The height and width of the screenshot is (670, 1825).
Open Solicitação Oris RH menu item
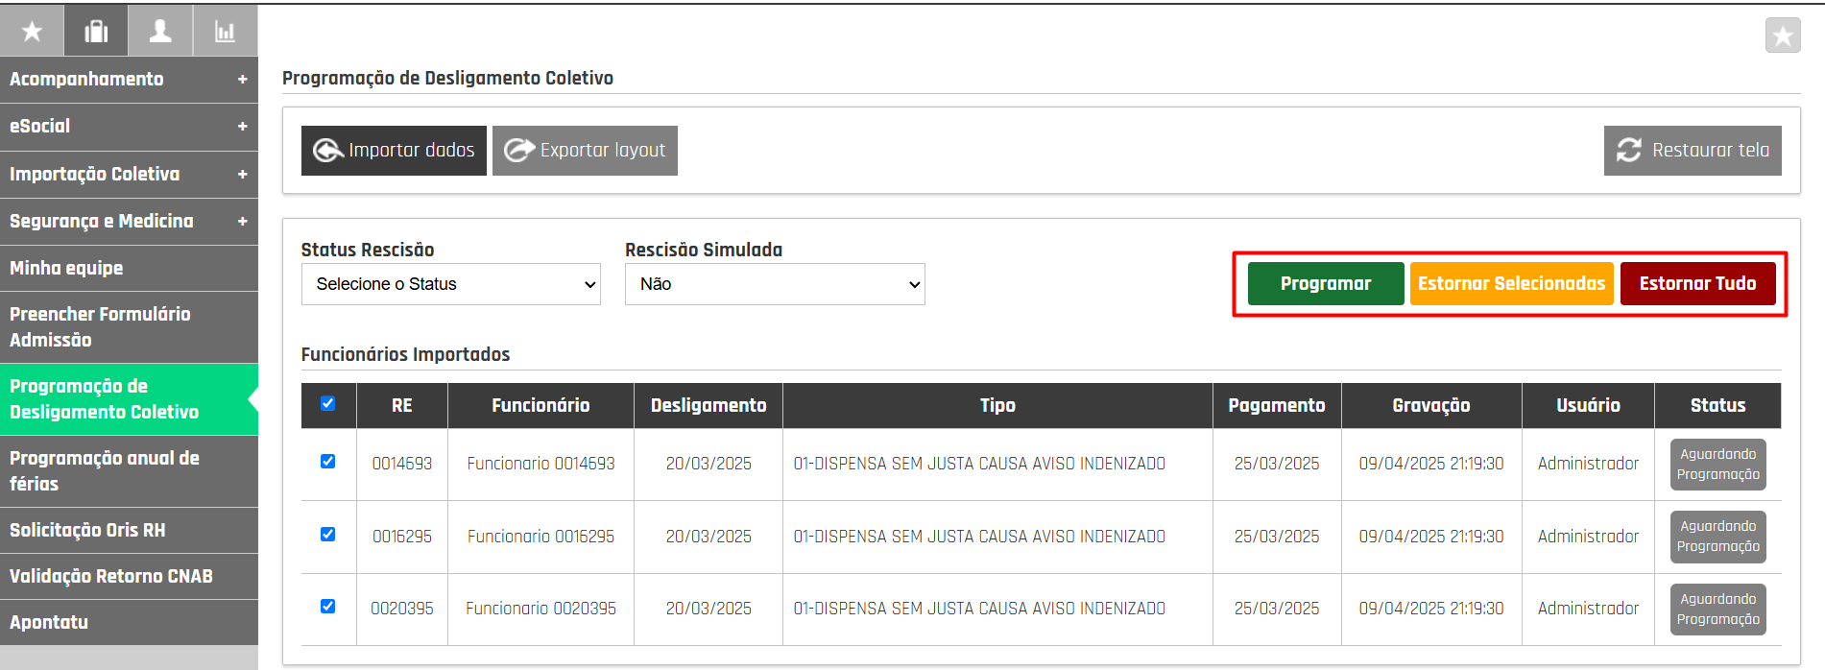point(129,530)
